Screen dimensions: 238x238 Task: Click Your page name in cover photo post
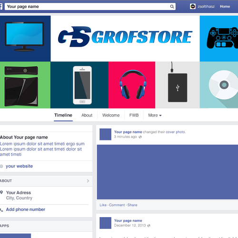(x=128, y=132)
